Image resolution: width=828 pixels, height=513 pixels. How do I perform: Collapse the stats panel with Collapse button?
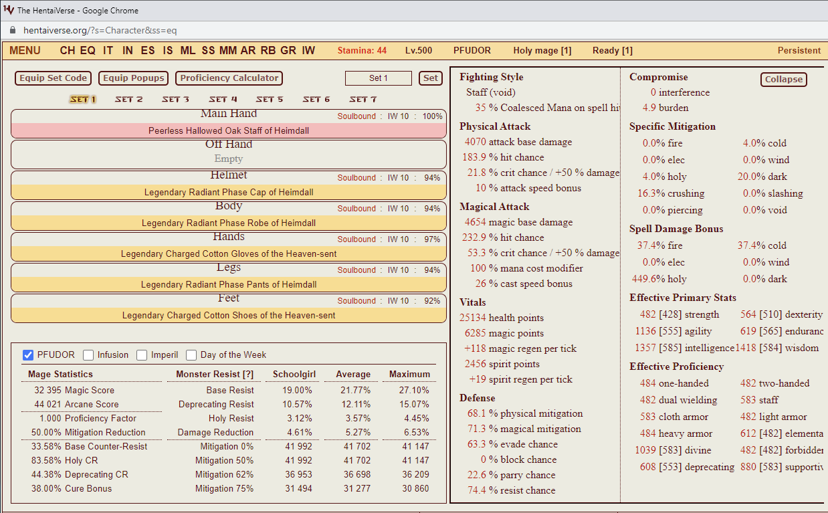coord(784,79)
